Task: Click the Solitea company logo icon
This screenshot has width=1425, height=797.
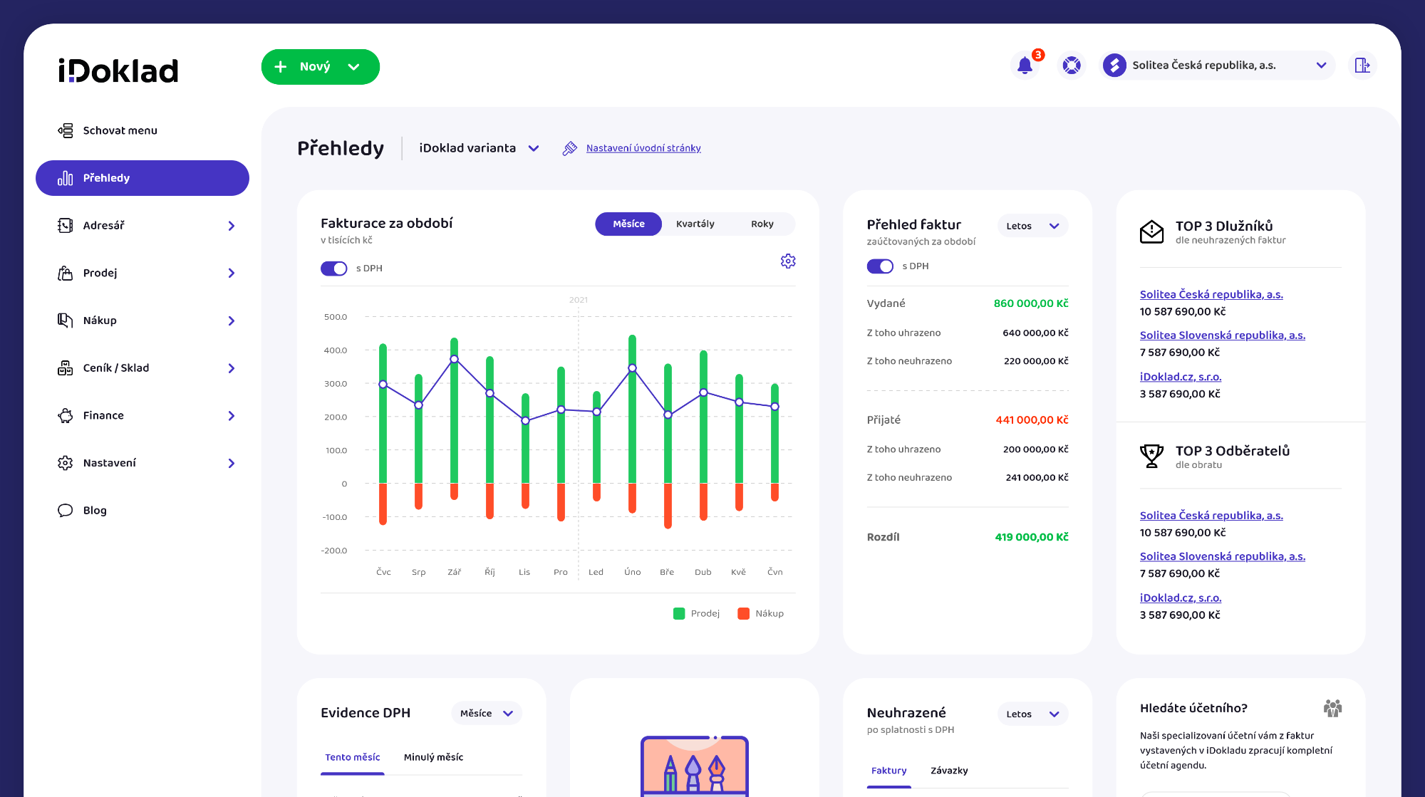Action: [1115, 66]
